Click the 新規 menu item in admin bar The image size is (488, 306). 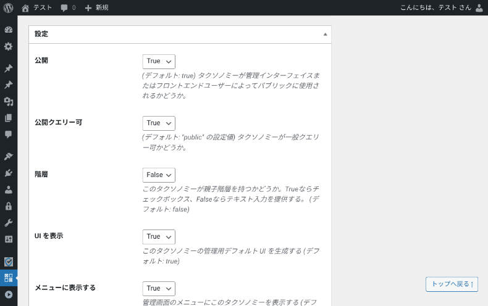coord(102,8)
